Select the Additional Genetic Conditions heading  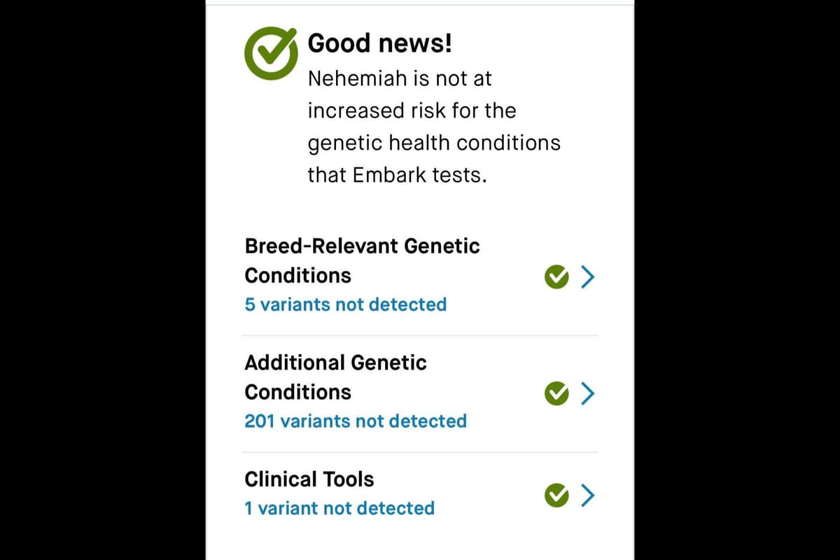(336, 377)
